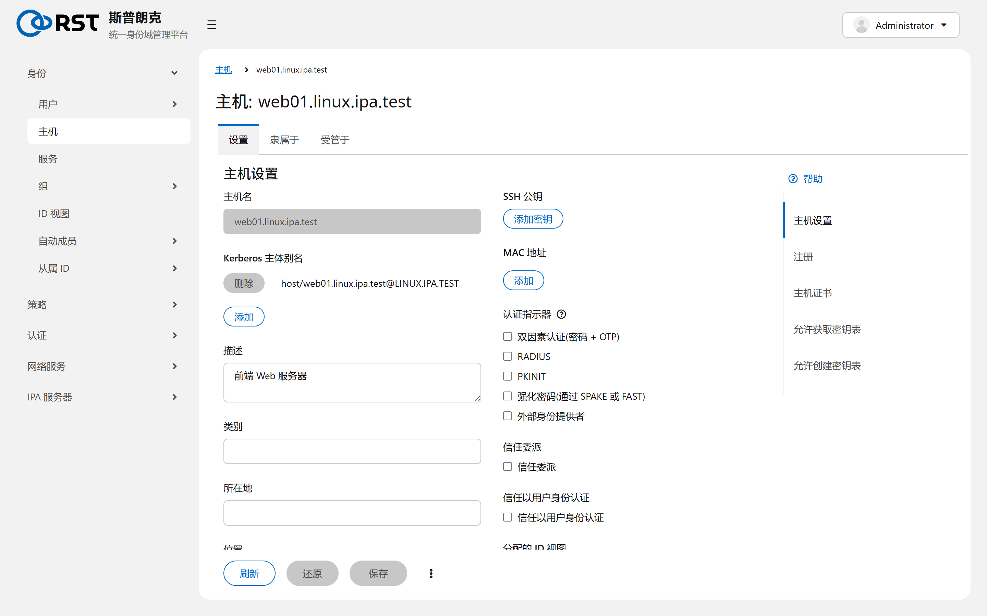Open ID 视图 in the sidebar
This screenshot has height=616, width=987.
[x=109, y=214]
